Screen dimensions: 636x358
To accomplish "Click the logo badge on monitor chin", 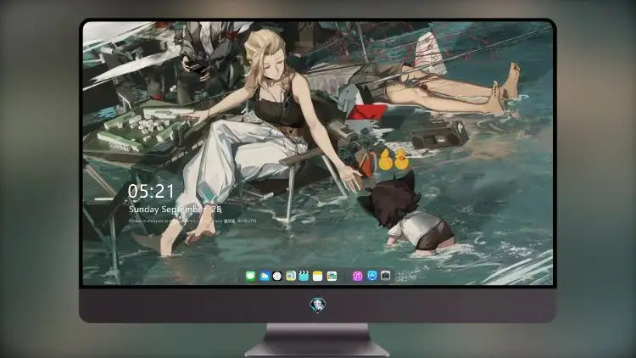I will [317, 305].
